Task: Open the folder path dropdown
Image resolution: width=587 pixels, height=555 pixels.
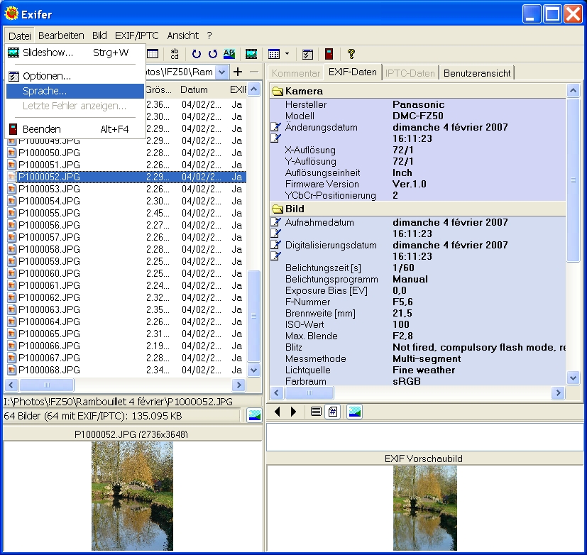Action: (222, 72)
